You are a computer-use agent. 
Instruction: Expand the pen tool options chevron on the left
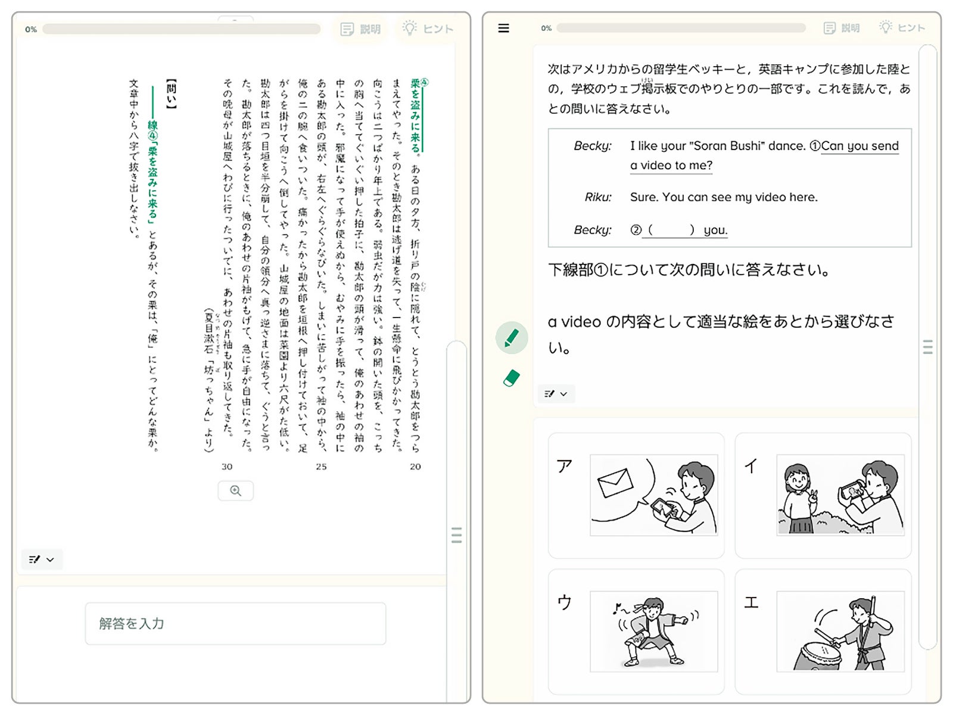pos(50,559)
